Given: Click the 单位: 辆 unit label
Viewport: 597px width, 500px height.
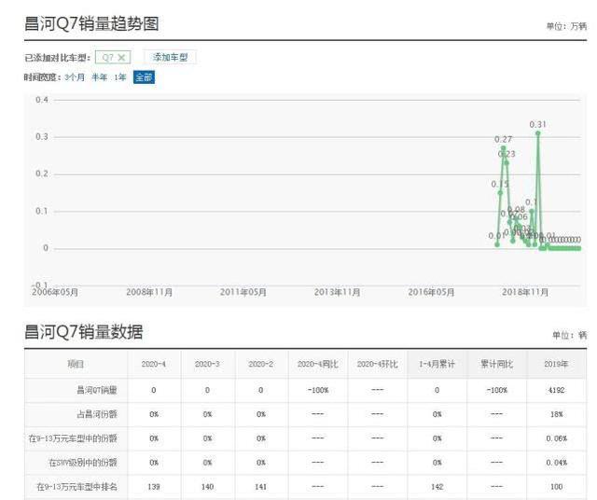Looking at the screenshot, I should click(x=570, y=335).
